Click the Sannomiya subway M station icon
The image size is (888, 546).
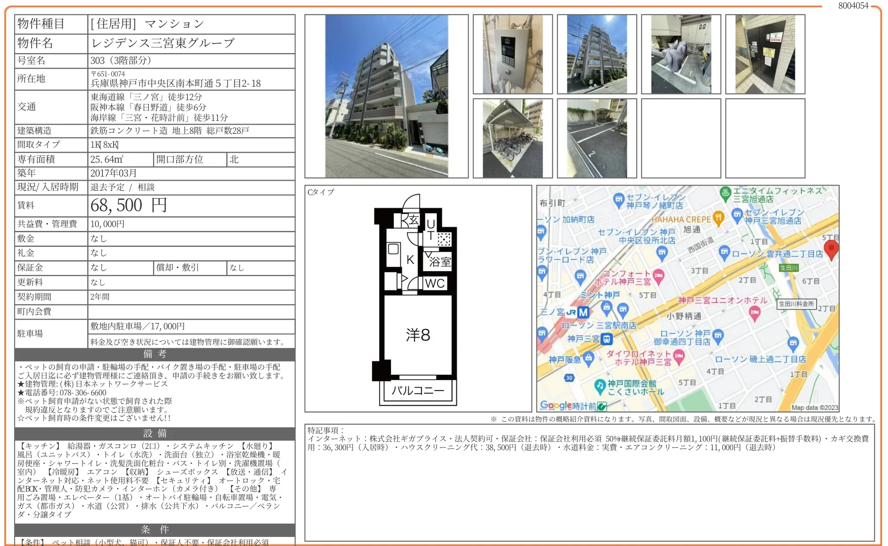(583, 312)
